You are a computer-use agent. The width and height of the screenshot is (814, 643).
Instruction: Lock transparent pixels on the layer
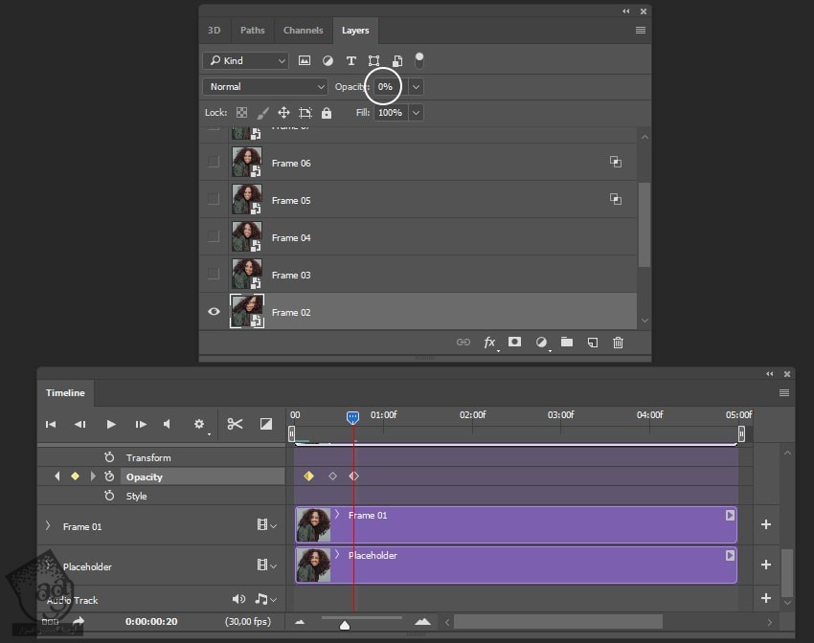click(x=241, y=112)
